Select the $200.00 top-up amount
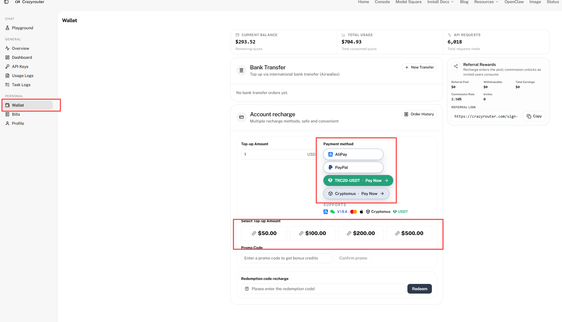Image resolution: width=562 pixels, height=322 pixels. (361, 233)
